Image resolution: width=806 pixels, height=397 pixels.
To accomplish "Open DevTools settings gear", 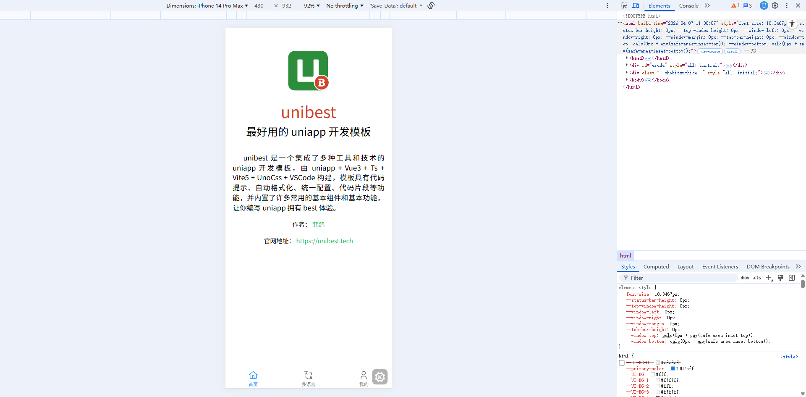I will tap(775, 5).
